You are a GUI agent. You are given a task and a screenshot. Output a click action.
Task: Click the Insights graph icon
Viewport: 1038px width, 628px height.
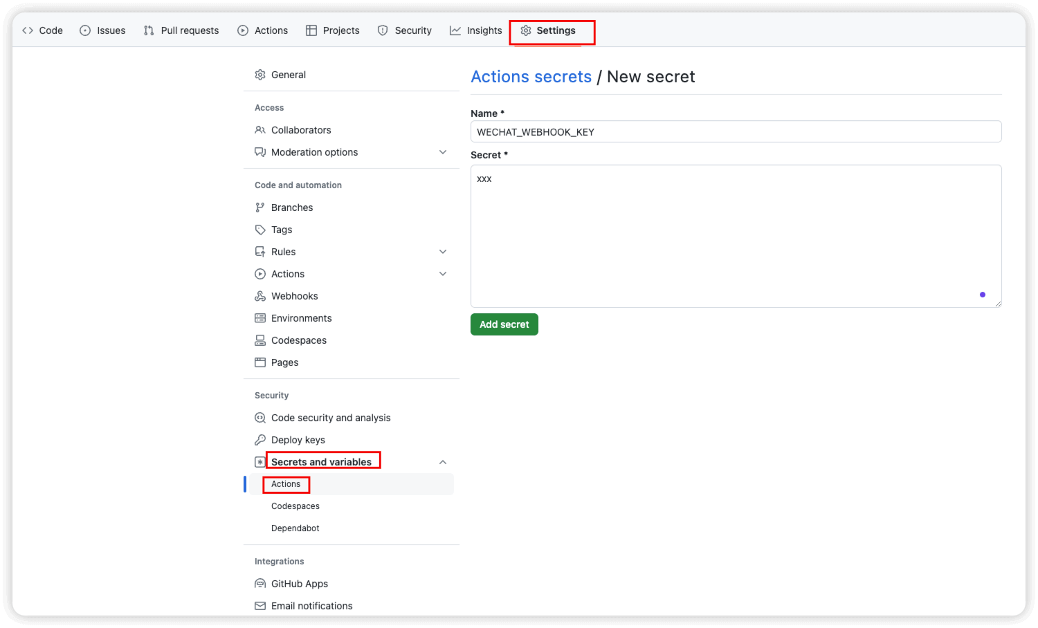[x=455, y=30]
